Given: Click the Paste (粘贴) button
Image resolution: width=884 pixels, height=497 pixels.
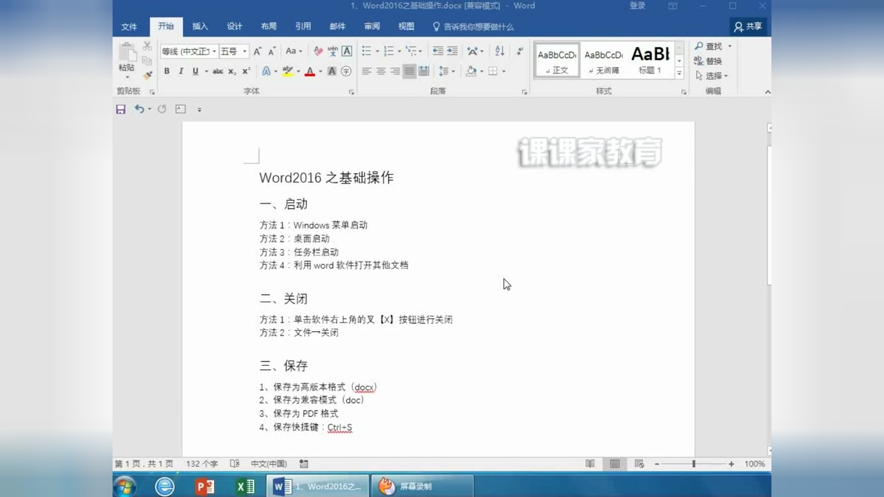Looking at the screenshot, I should coord(127,61).
